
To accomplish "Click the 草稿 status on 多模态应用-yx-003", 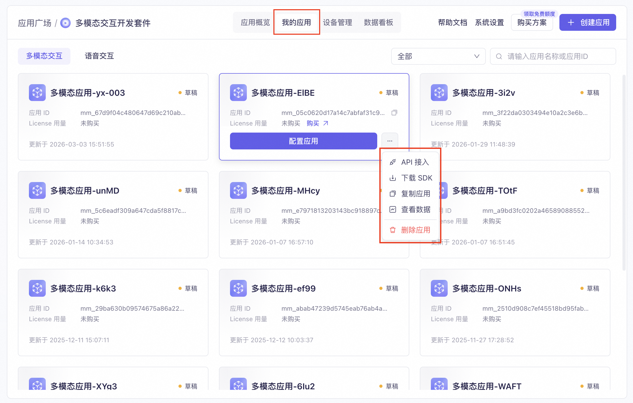I will click(188, 93).
